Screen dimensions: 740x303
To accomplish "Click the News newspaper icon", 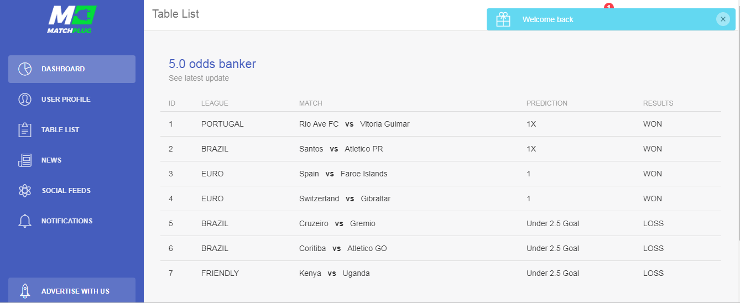I will [x=25, y=160].
